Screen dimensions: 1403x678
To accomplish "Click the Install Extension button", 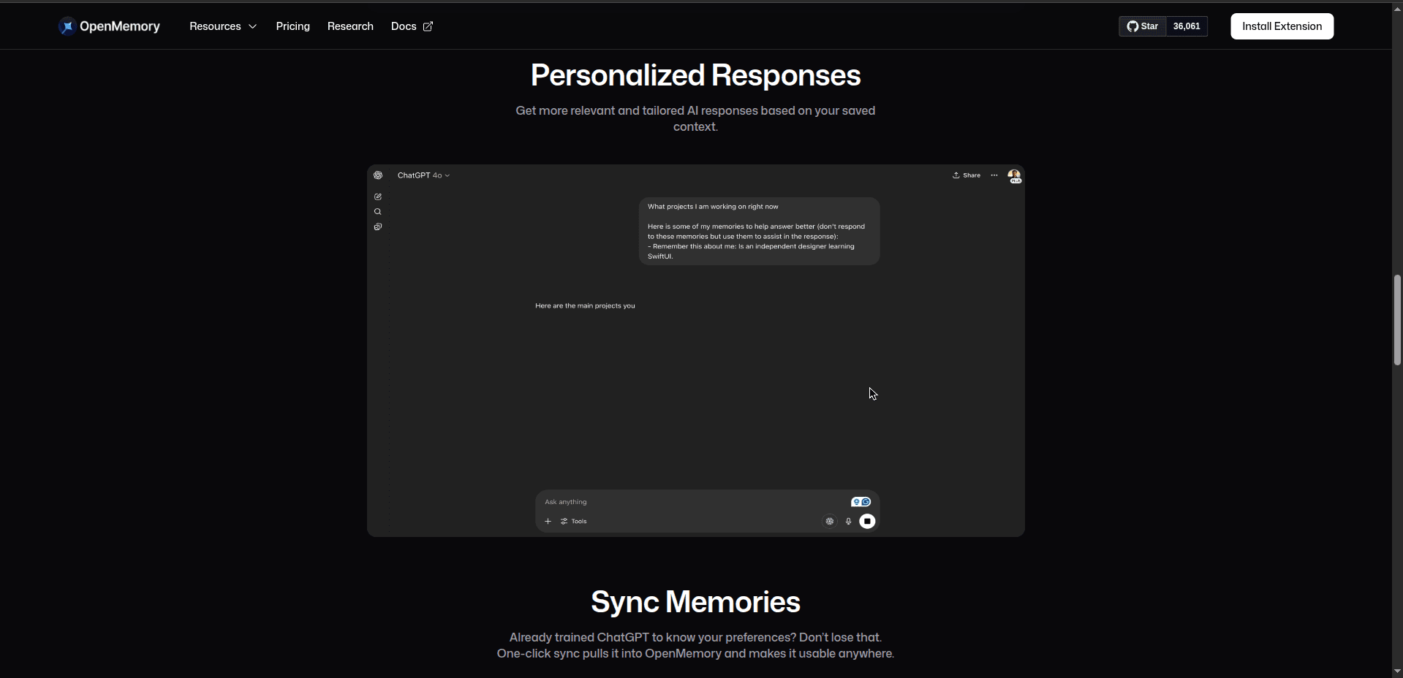I will pos(1282,26).
